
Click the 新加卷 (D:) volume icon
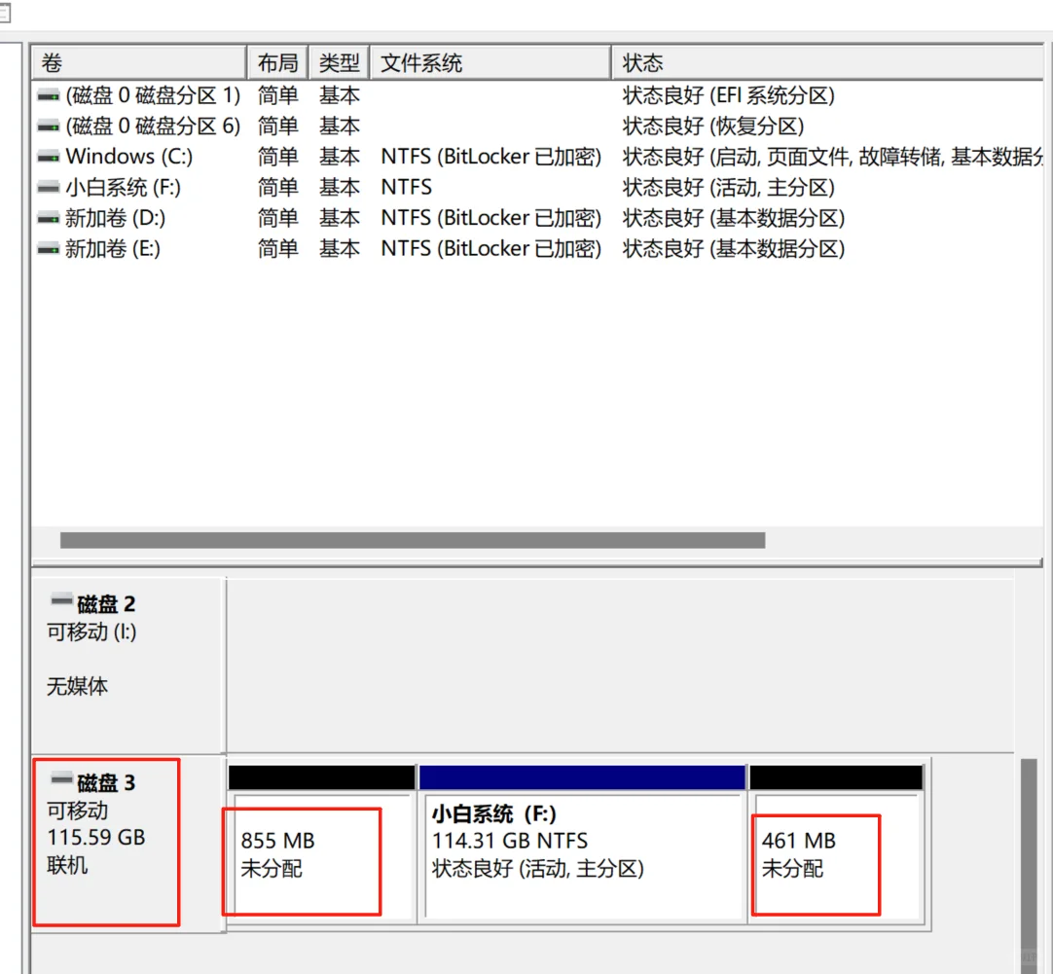pyautogui.click(x=49, y=218)
